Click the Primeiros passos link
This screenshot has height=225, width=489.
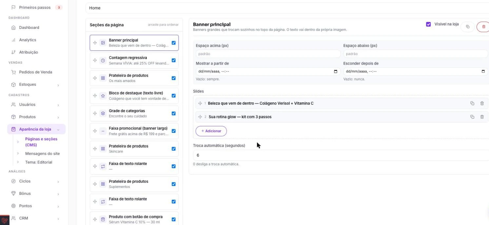35,7
